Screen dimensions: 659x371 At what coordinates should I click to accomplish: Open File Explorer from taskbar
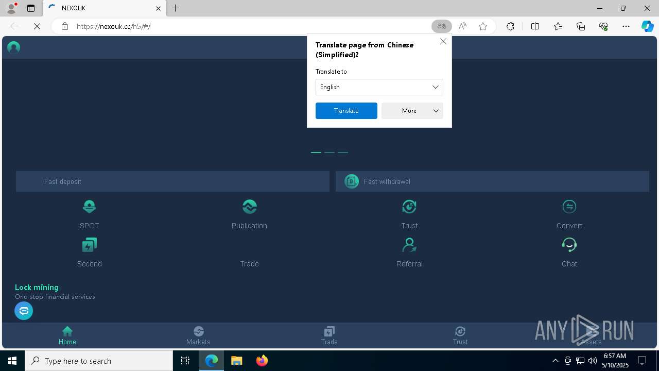click(x=237, y=361)
